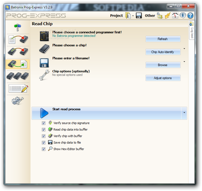The image size is (202, 191).
Task: Expand the chip selection dropdown arrow
Action: pos(184,49)
